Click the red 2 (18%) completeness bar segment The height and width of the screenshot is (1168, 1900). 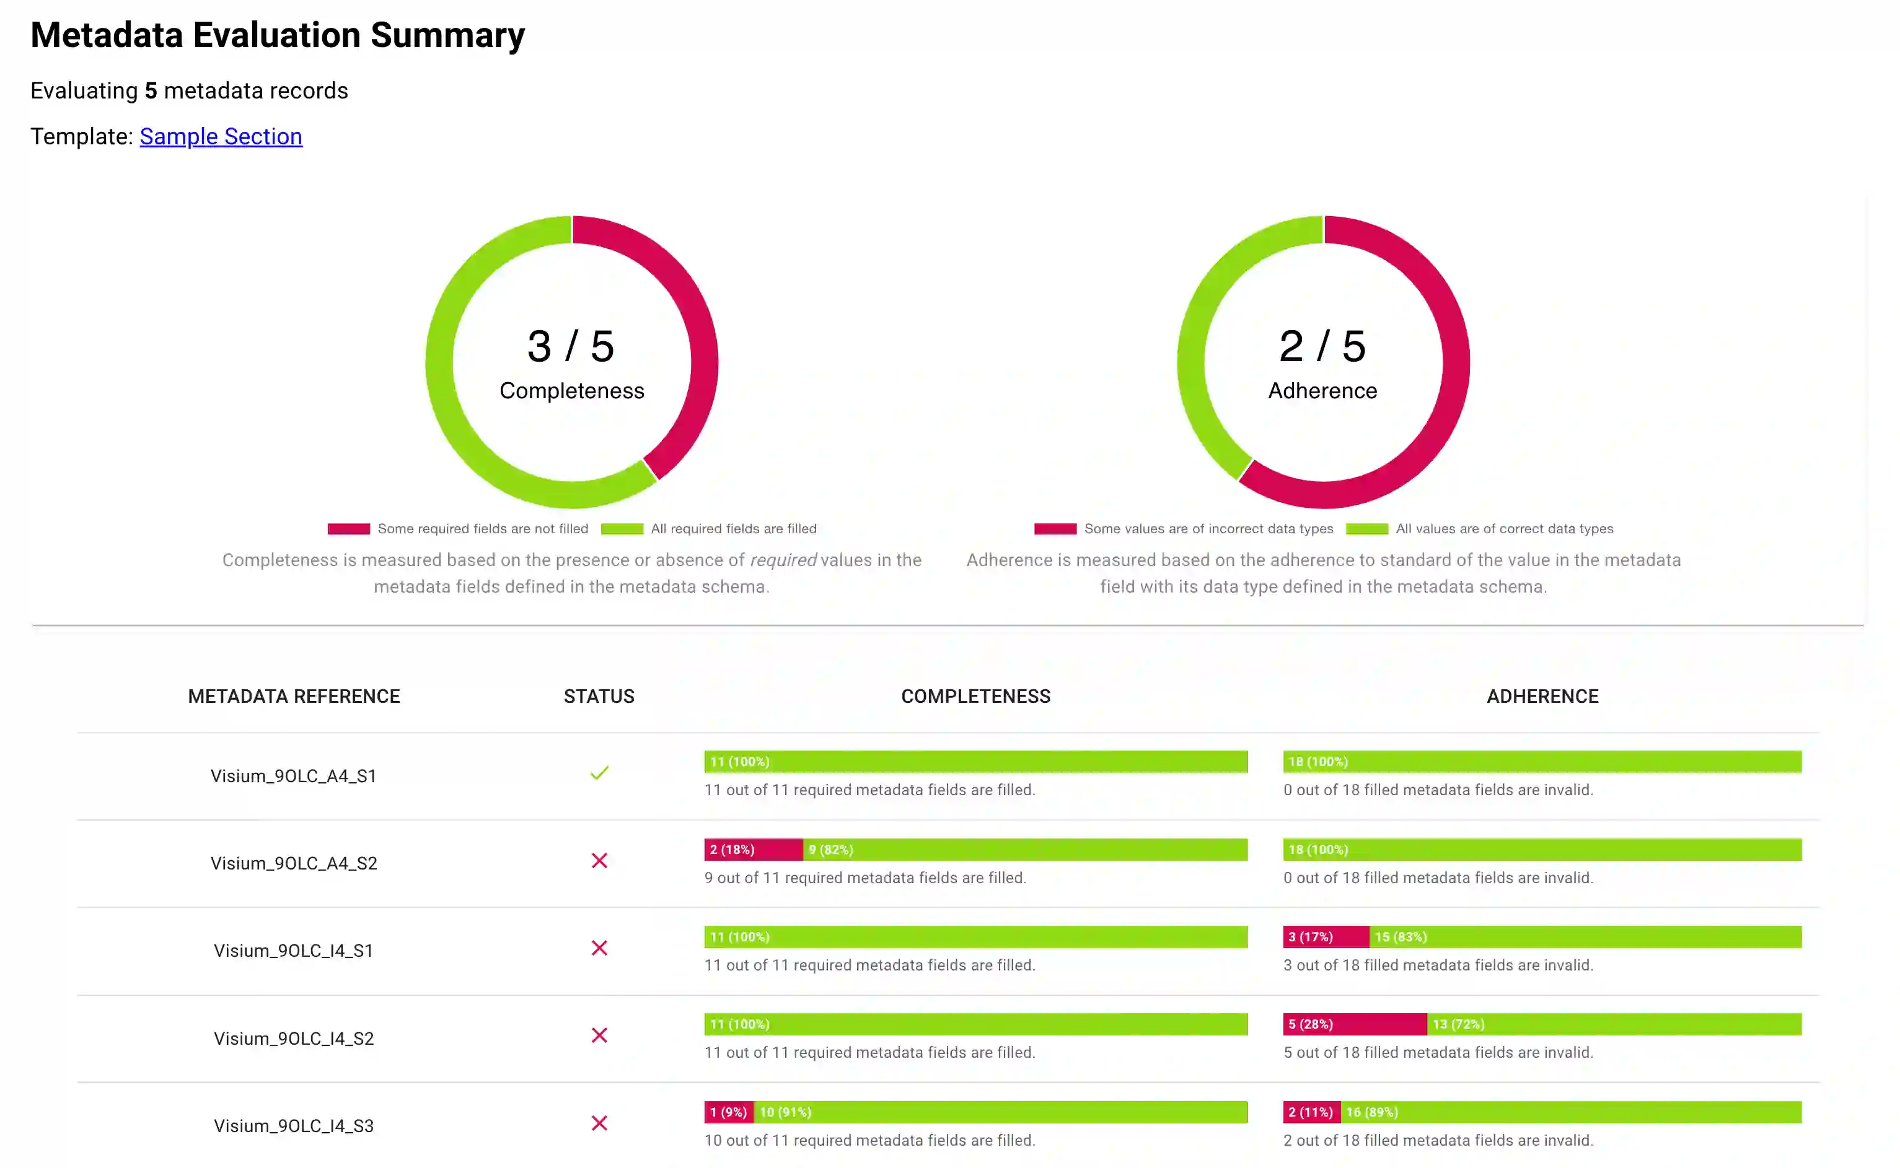pyautogui.click(x=753, y=850)
